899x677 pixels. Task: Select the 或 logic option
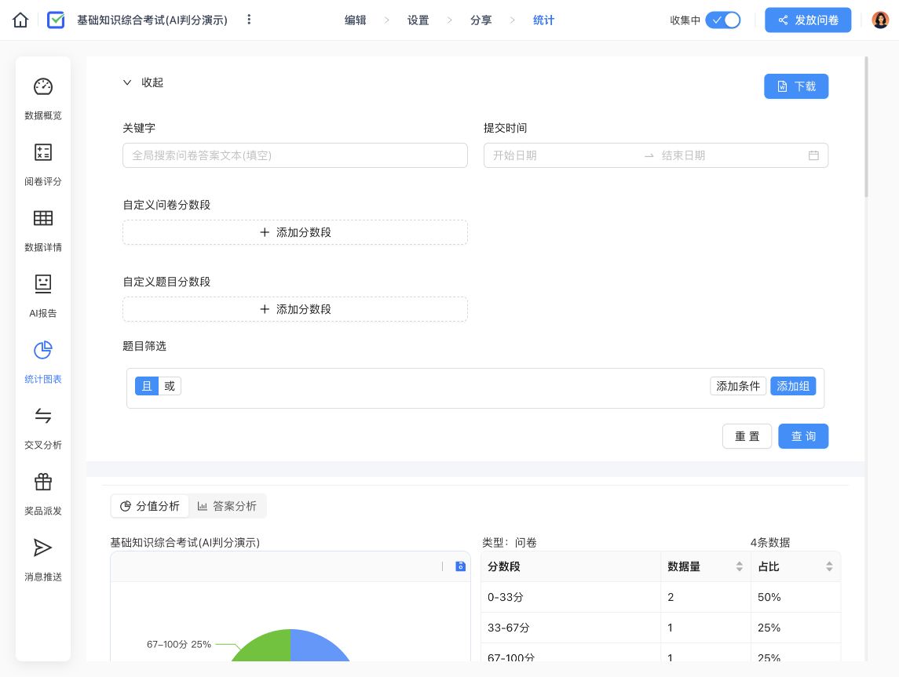tap(170, 386)
